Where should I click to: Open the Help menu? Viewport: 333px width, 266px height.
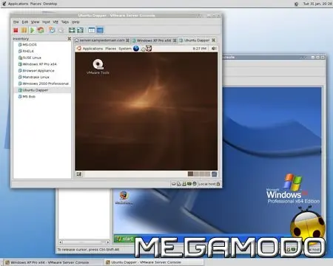(75, 22)
